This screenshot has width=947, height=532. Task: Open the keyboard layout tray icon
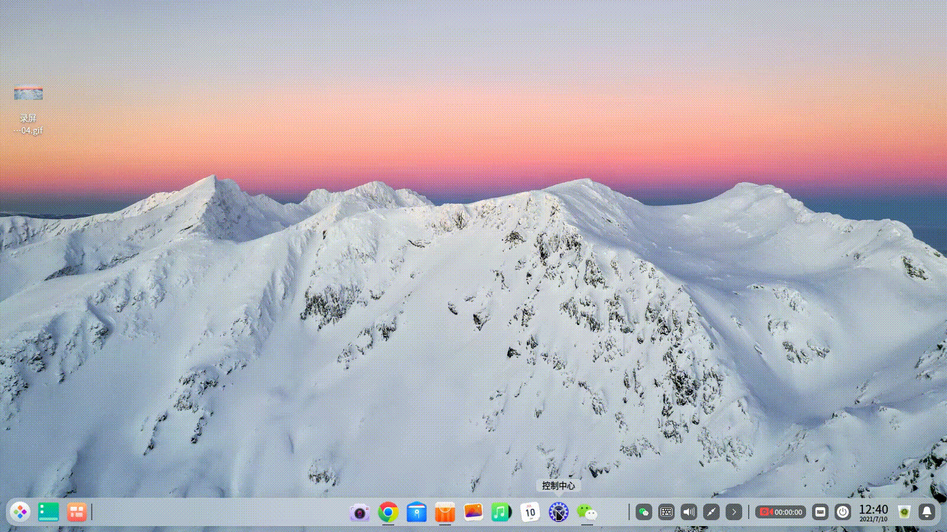pos(666,512)
